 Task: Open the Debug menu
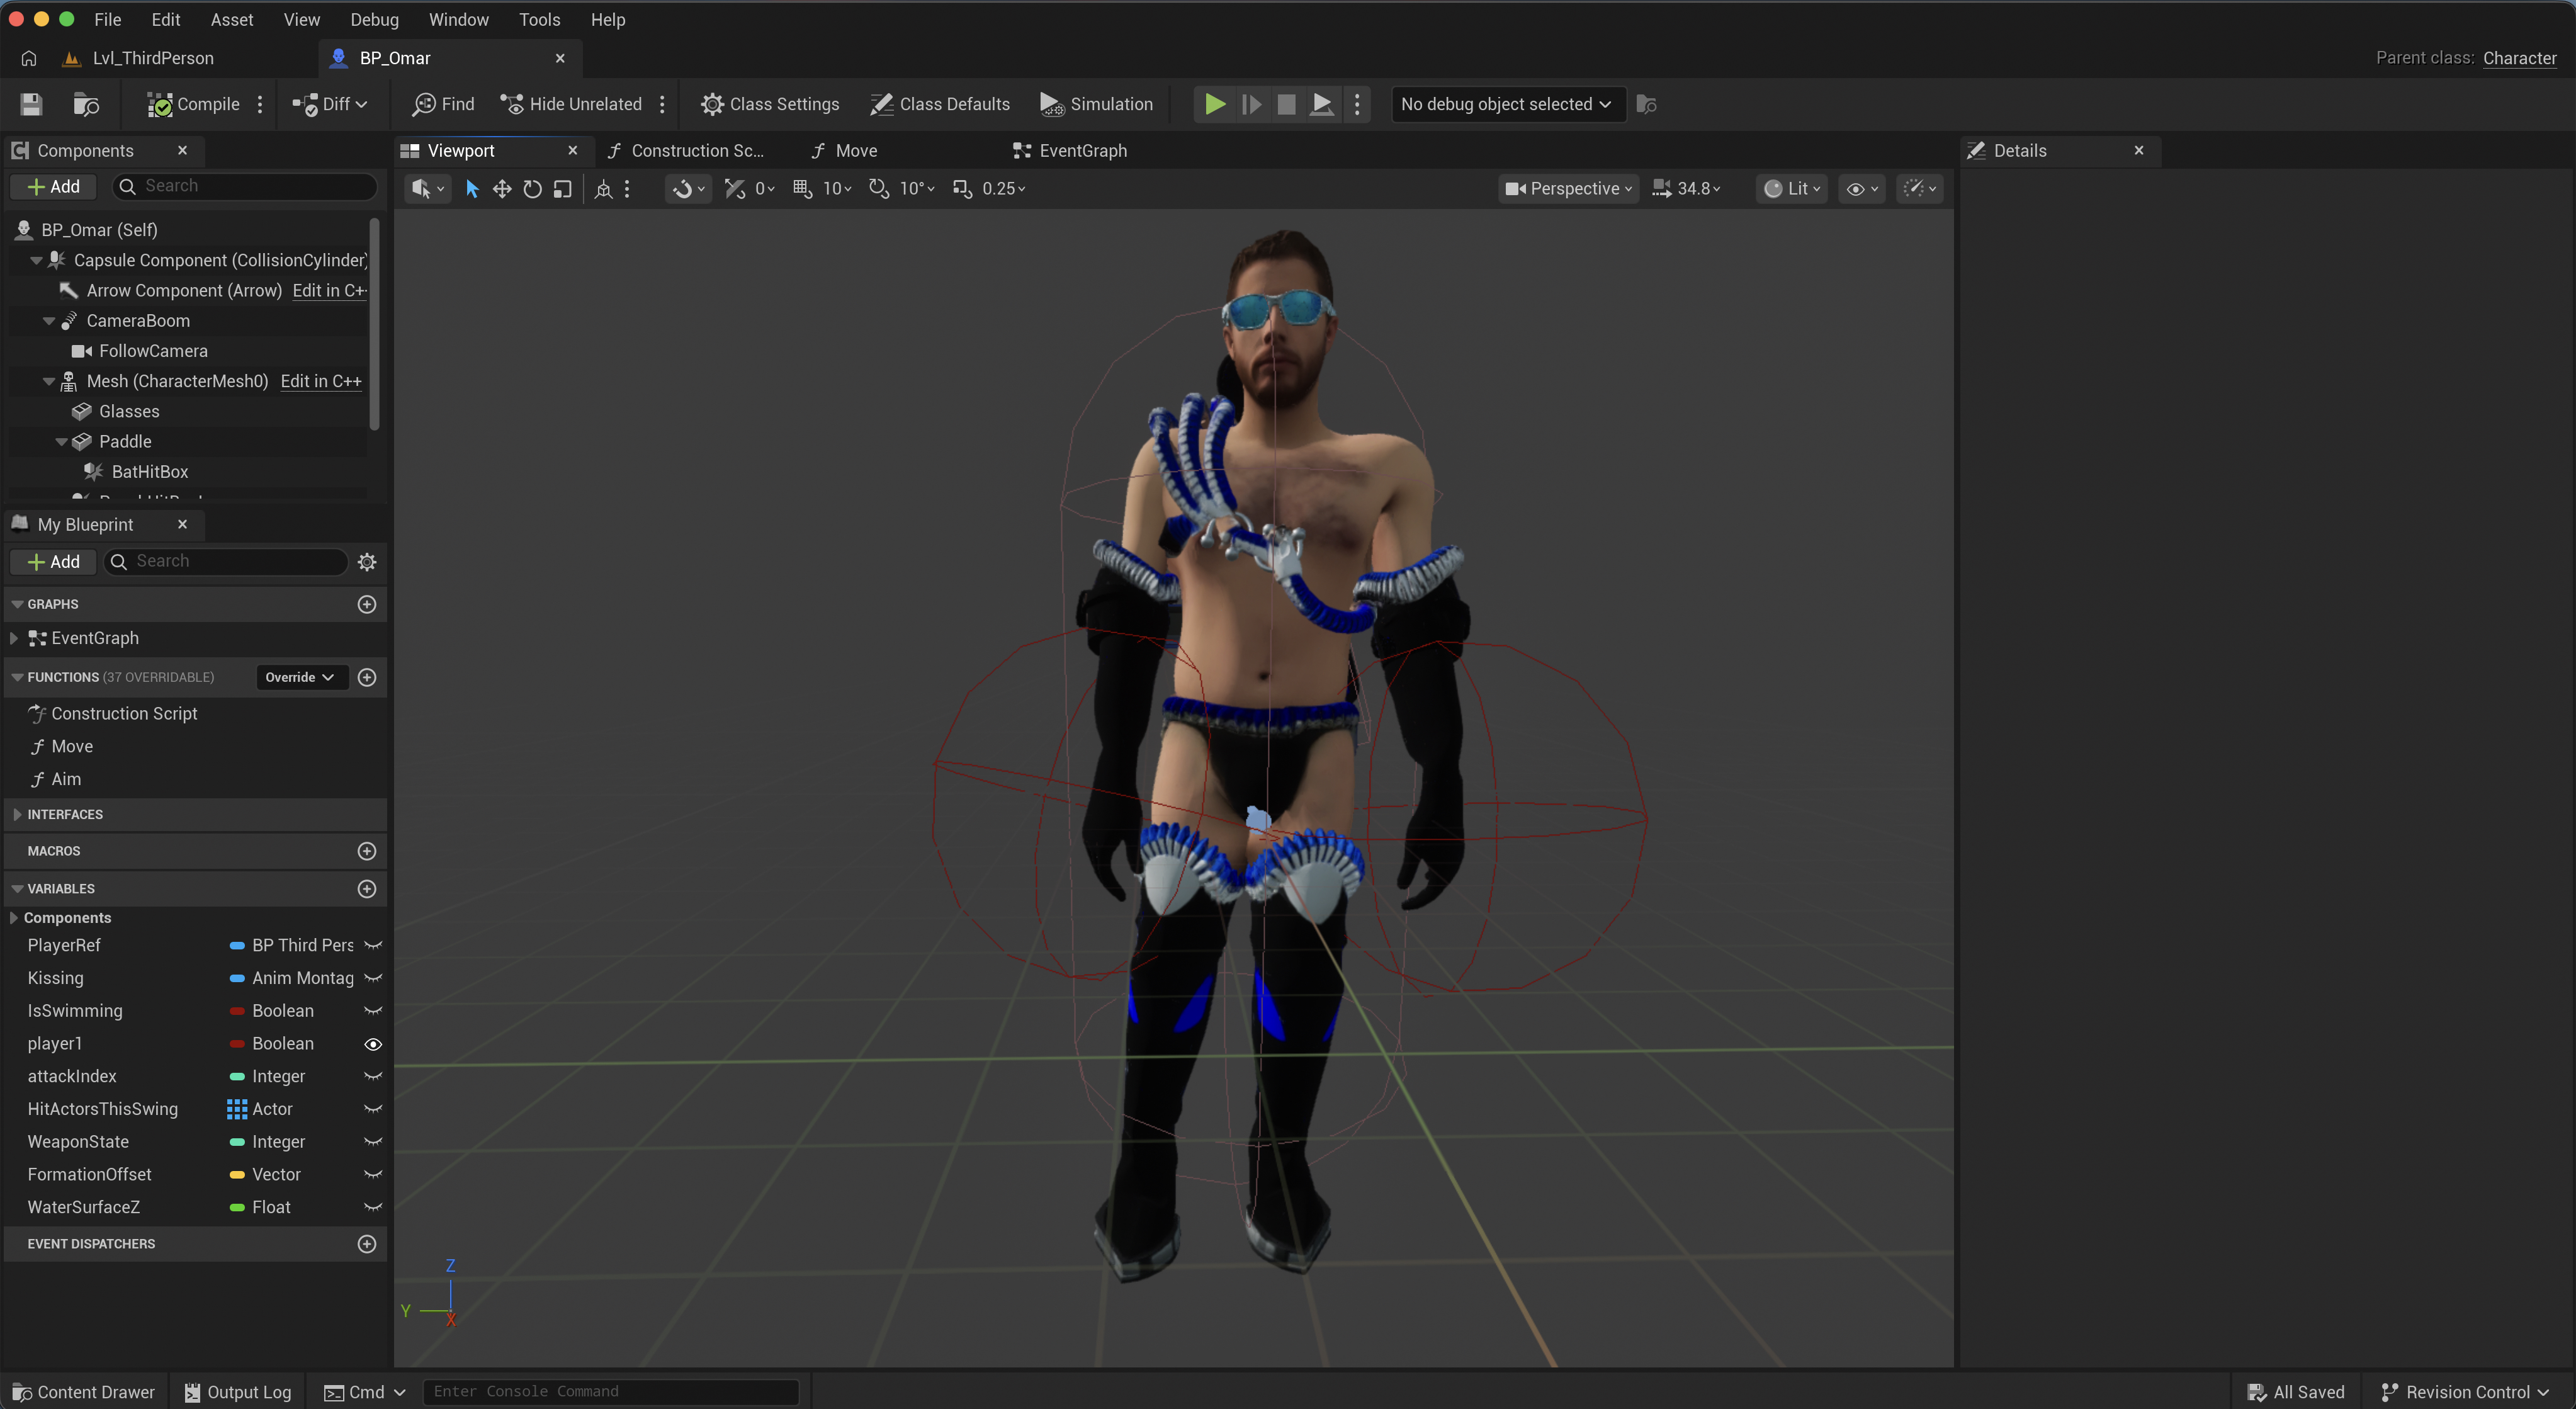tap(374, 19)
